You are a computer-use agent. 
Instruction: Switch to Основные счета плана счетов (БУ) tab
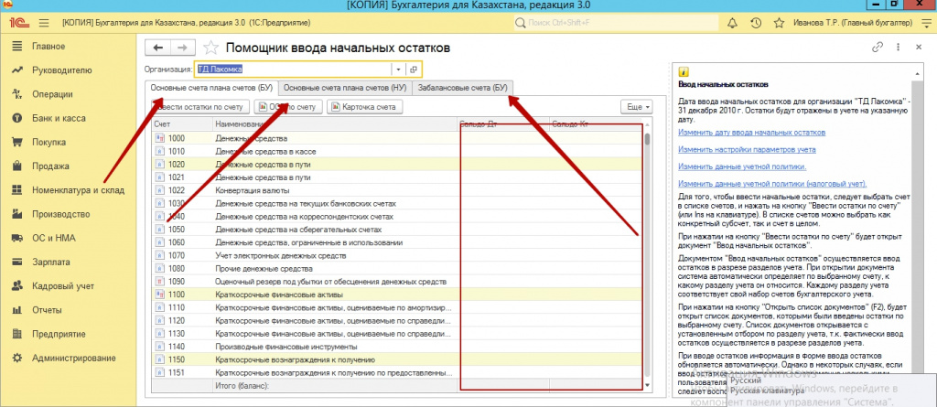pyautogui.click(x=211, y=88)
